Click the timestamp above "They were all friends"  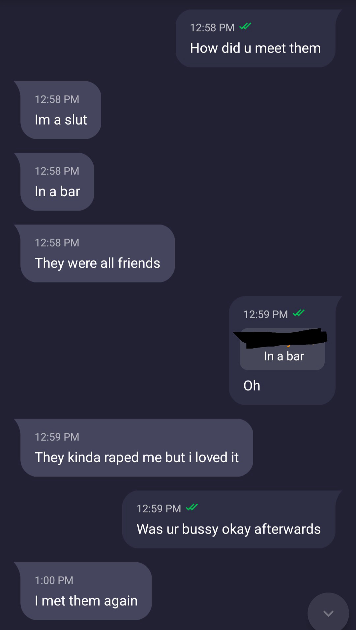coord(57,242)
